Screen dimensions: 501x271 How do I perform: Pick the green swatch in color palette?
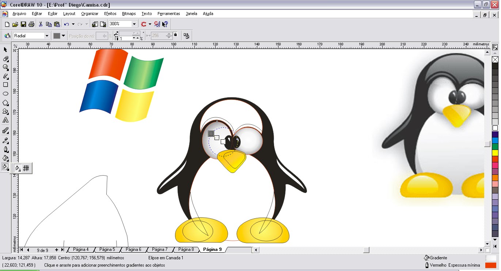[x=495, y=147]
